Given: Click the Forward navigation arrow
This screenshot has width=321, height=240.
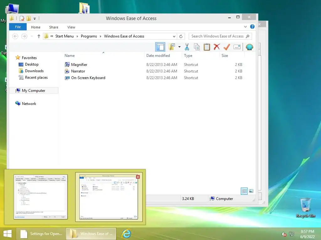Looking at the screenshot, I should click(24, 36).
